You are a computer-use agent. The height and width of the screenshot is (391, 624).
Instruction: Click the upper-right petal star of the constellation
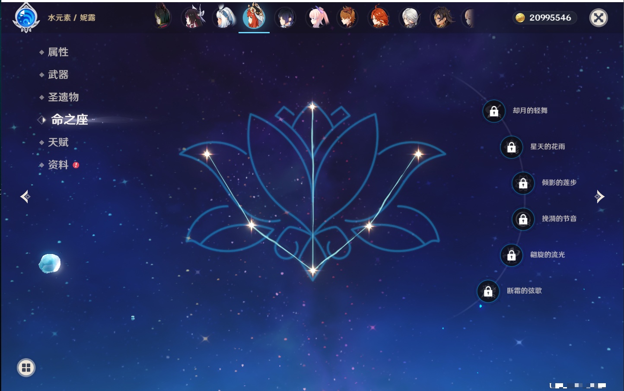click(x=418, y=153)
